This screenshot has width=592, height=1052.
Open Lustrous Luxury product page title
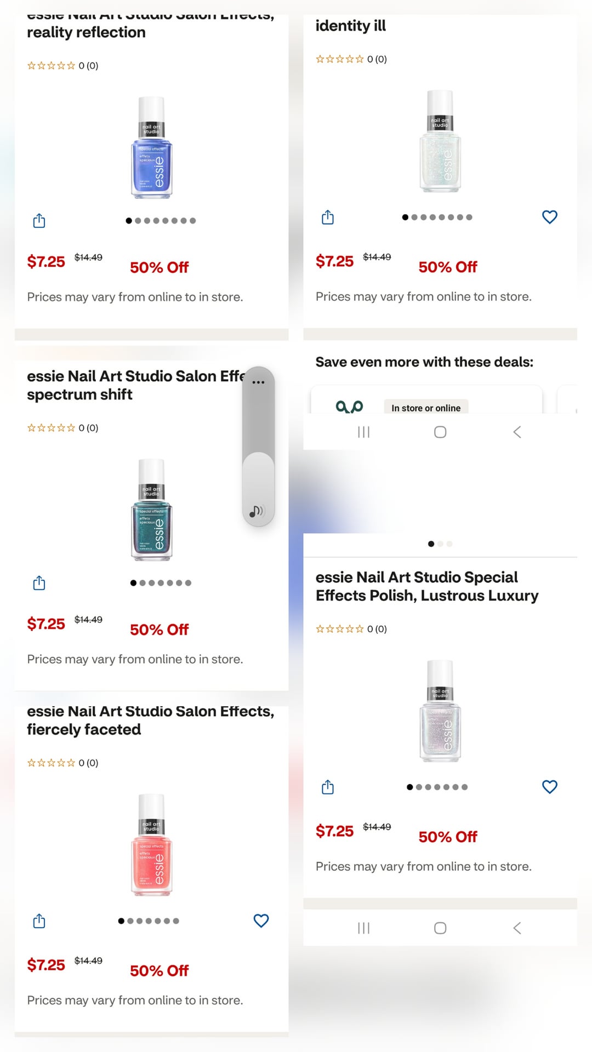point(426,586)
